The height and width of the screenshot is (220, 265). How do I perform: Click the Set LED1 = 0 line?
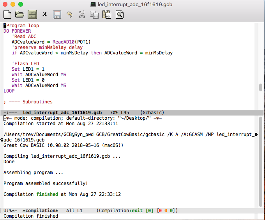(28, 80)
